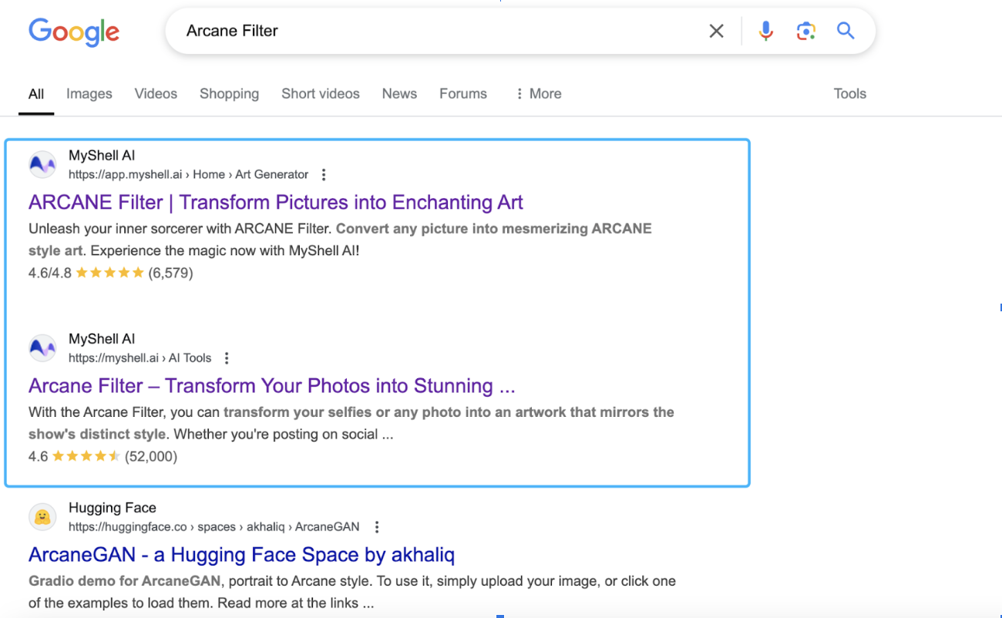The height and width of the screenshot is (618, 1002).
Task: Click the 'Unleash your inner sorcerer' snippet
Action: click(x=340, y=240)
